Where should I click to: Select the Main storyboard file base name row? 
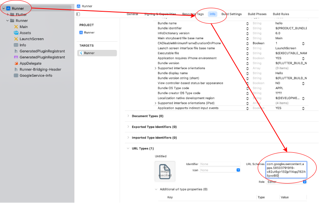tap(231, 38)
